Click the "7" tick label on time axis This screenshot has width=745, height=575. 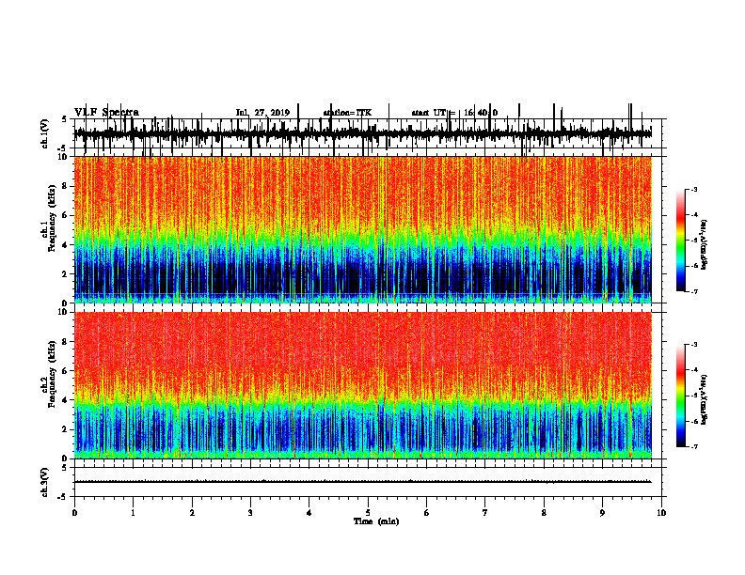[485, 513]
